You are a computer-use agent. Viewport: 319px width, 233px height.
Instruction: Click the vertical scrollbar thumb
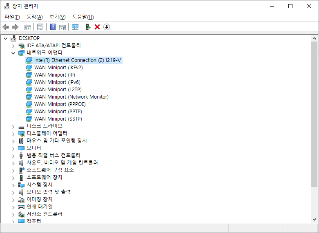point(314,114)
